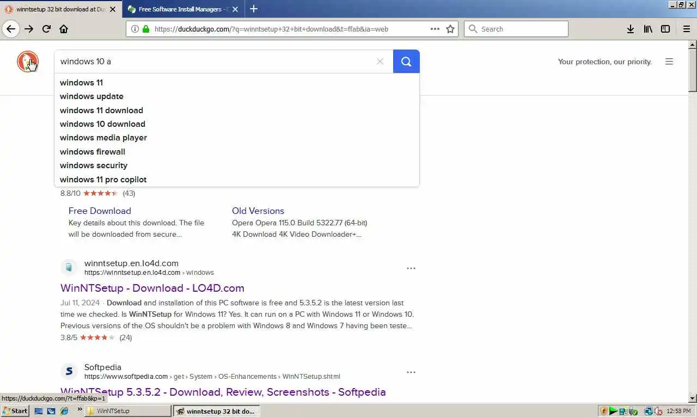Reload the current page

click(46, 29)
